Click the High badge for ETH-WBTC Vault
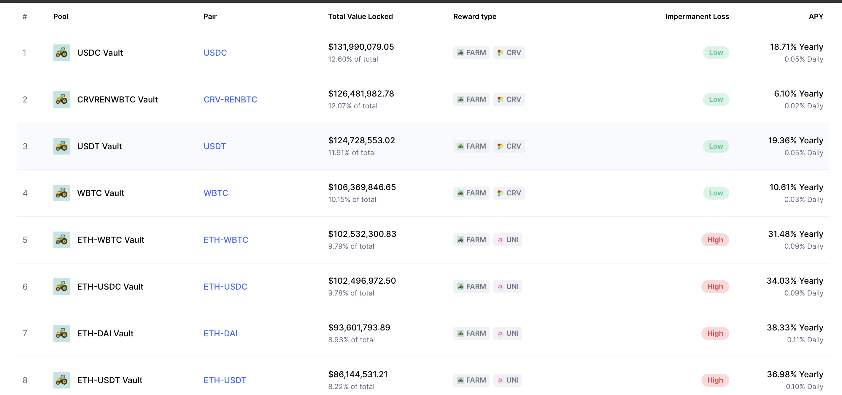 [715, 240]
